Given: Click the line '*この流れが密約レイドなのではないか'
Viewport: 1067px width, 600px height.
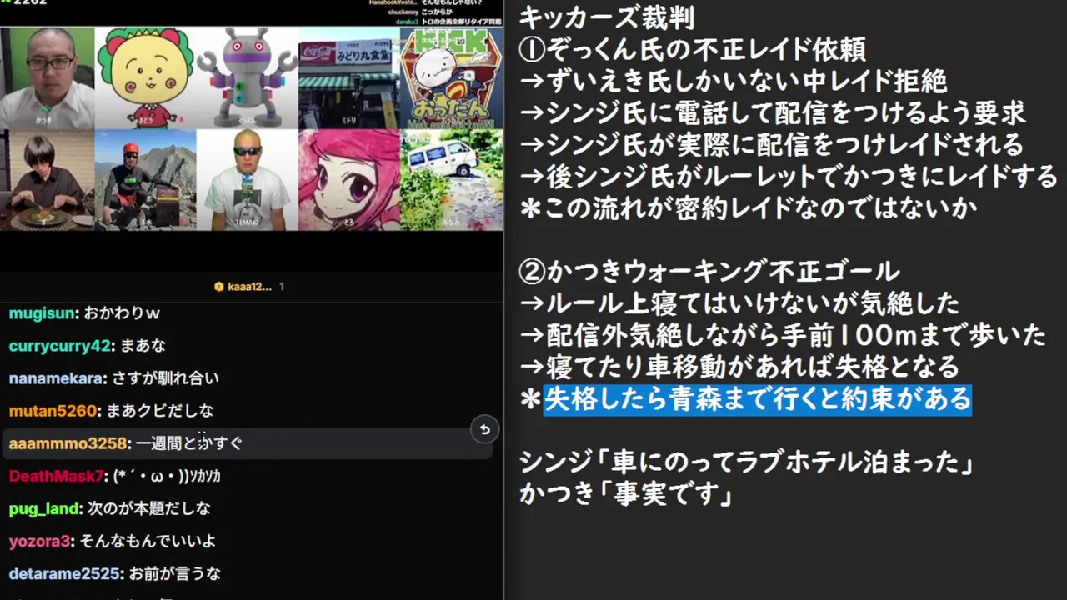Looking at the screenshot, I should tap(748, 207).
